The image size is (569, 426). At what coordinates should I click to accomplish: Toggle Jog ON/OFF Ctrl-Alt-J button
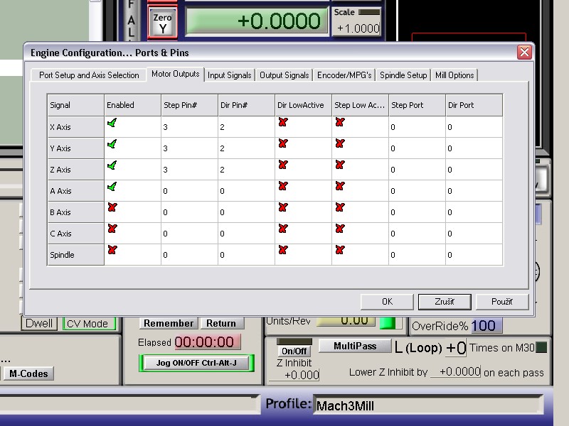pyautogui.click(x=196, y=363)
